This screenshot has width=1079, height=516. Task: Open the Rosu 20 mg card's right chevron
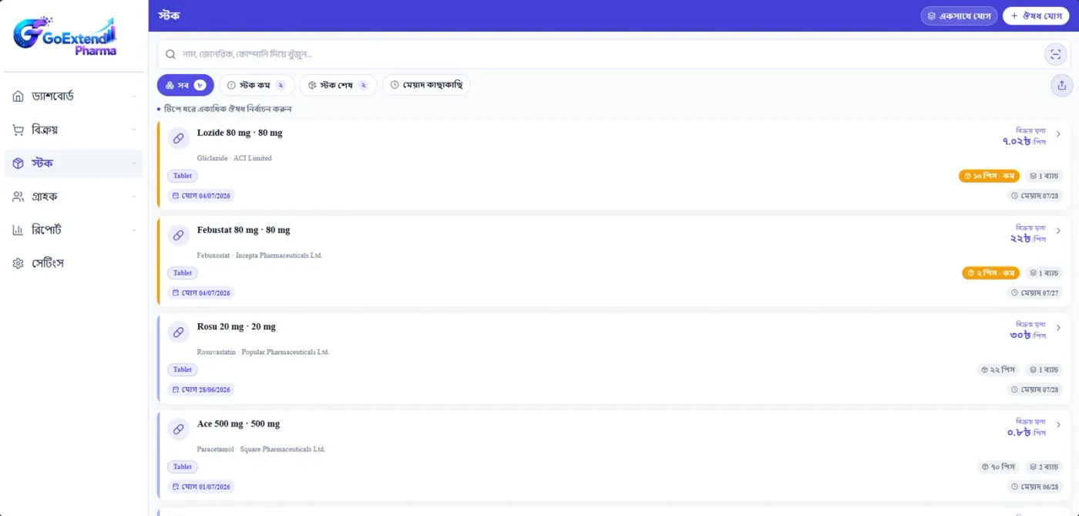(x=1058, y=328)
